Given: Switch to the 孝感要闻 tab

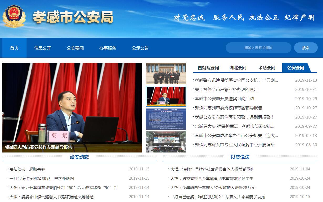Looking at the screenshot, I should [267, 68].
